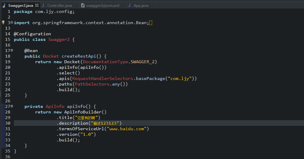The width and height of the screenshot is (304, 159).
Task: Click the private keyword on line 27
Action: pyautogui.click(x=34, y=106)
